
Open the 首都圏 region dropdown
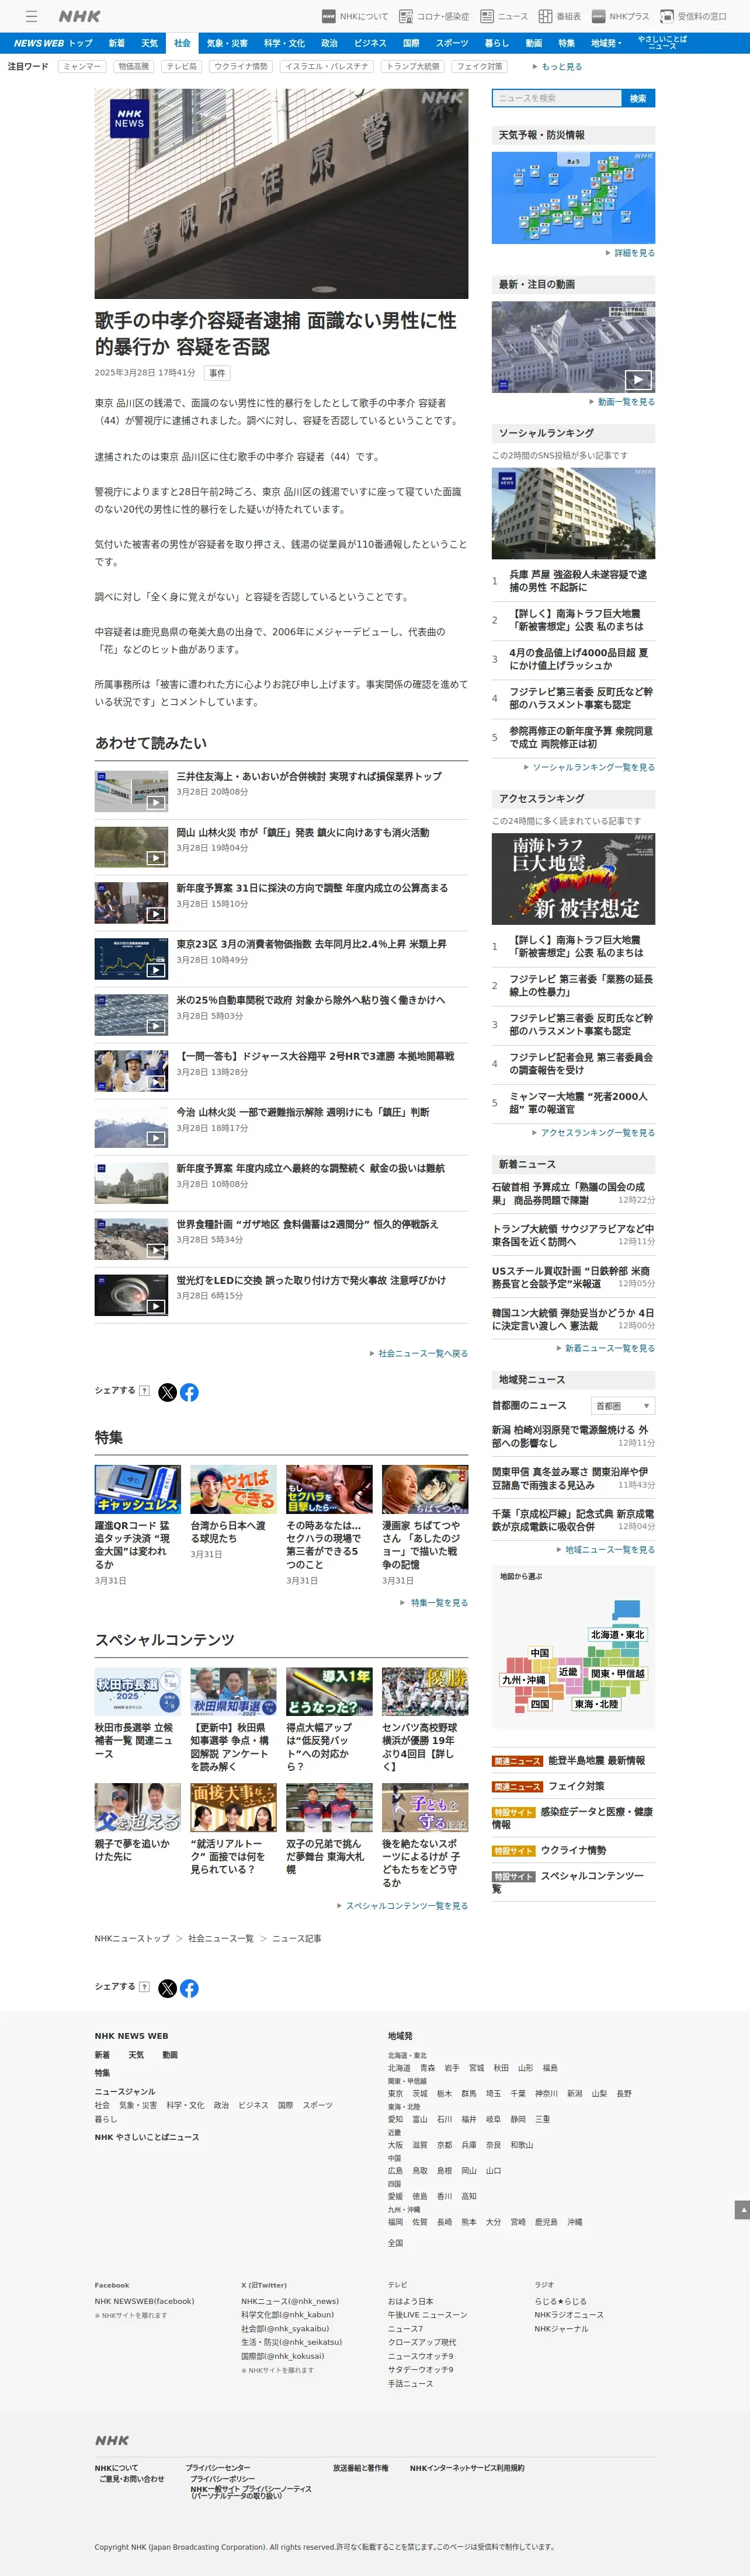pyautogui.click(x=623, y=1406)
